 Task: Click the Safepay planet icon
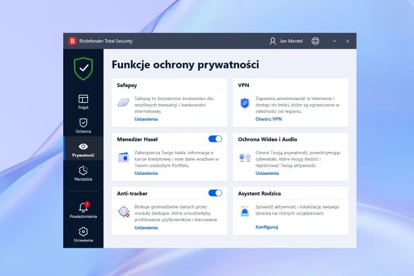[124, 102]
